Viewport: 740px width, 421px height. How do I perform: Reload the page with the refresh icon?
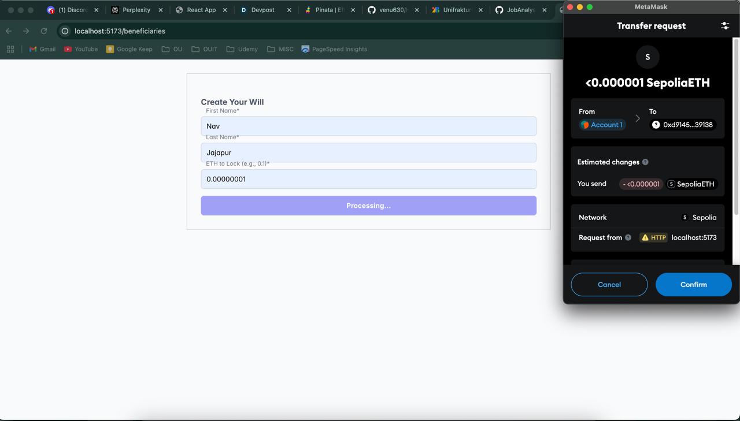point(44,31)
